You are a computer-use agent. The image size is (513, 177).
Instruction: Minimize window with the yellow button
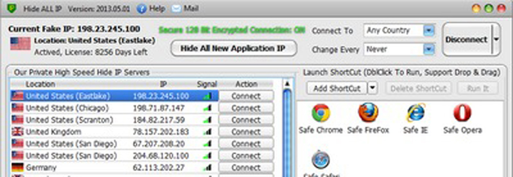476,9
